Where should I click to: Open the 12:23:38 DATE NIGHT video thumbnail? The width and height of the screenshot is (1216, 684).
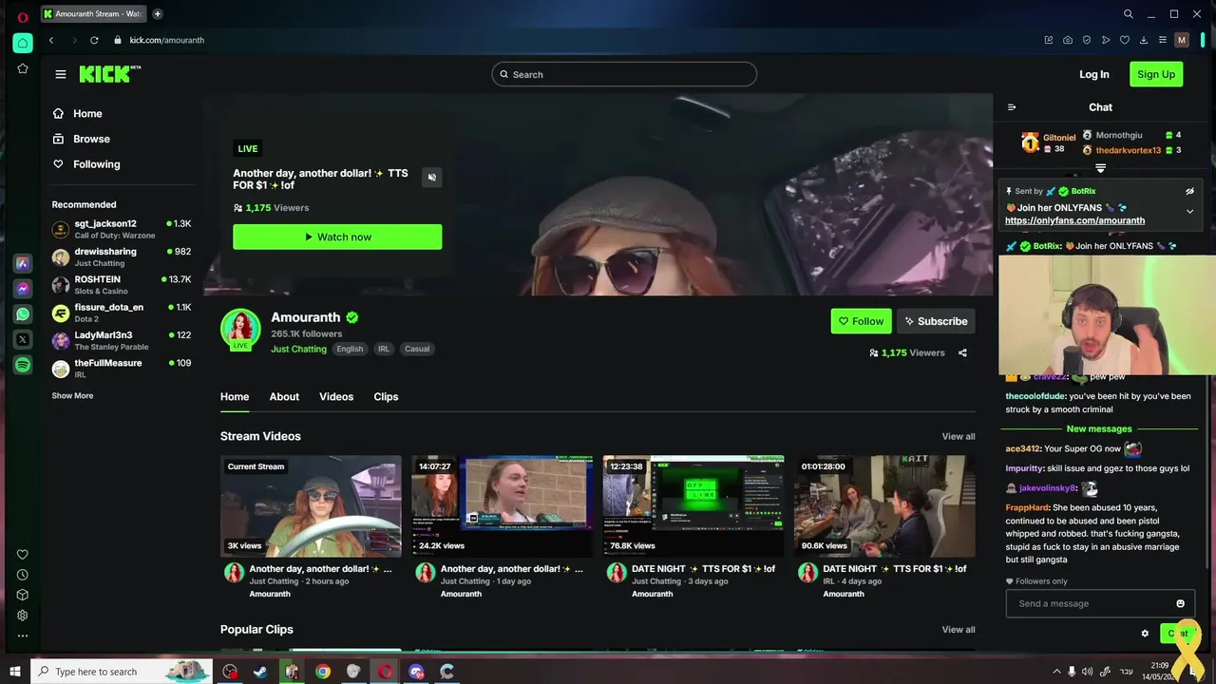coord(693,506)
